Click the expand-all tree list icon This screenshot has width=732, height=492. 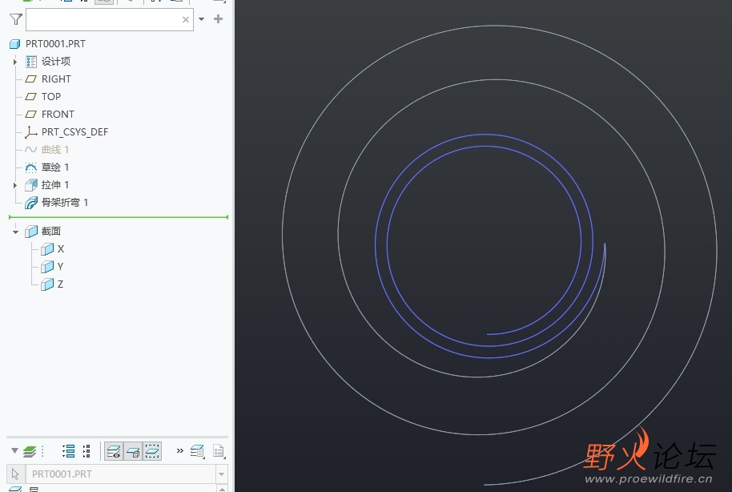(69, 451)
